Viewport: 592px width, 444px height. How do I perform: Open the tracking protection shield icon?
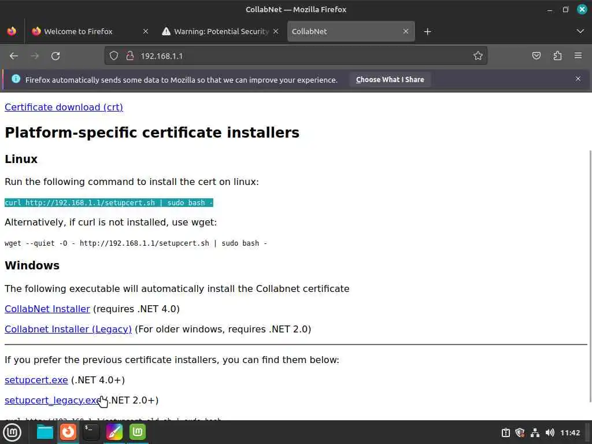click(x=114, y=56)
